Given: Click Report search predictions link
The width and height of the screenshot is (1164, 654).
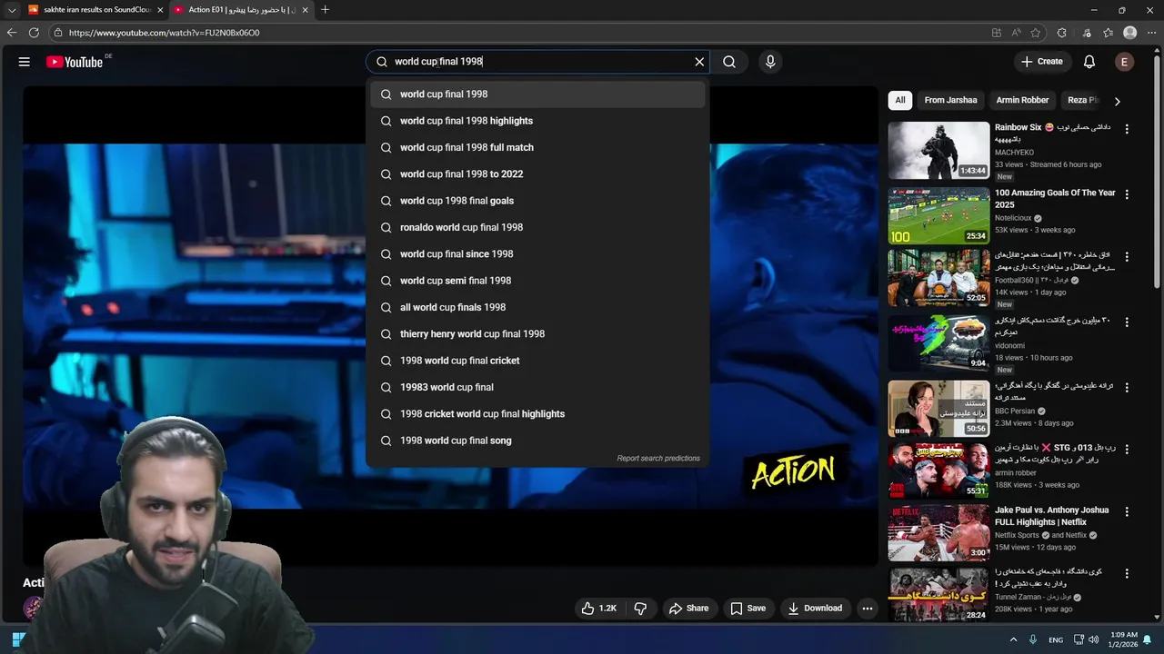Looking at the screenshot, I should 658,459.
